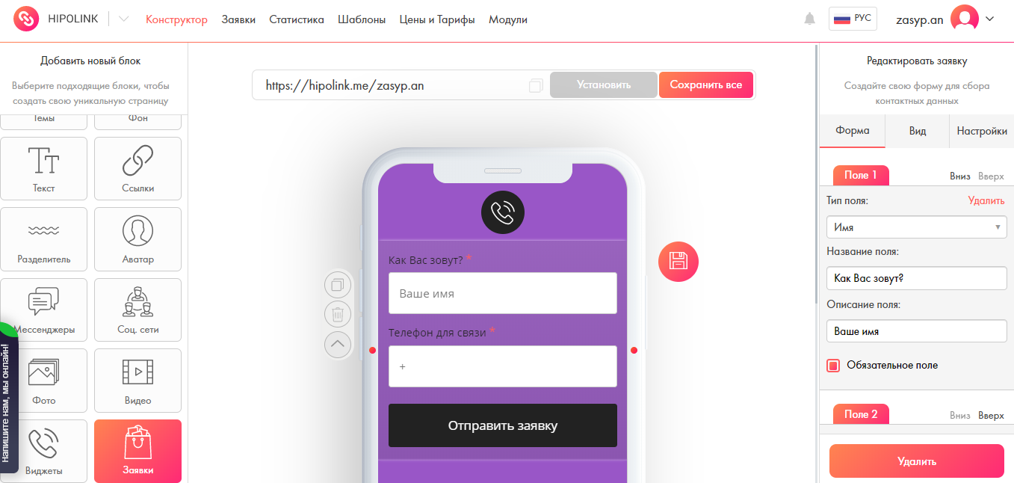Viewport: 1014px width, 483px height.
Task: Add a Video block
Action: click(137, 380)
